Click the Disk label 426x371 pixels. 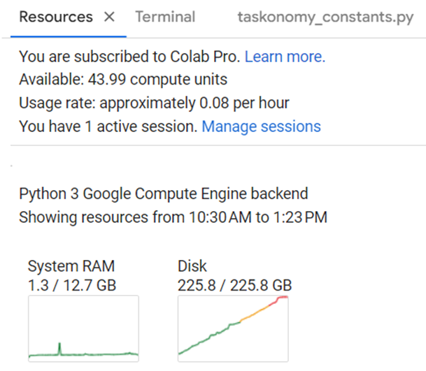(192, 266)
